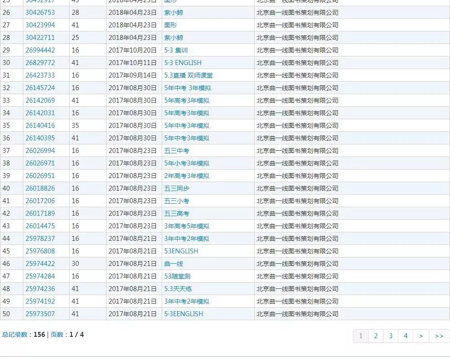Open registration number 26014475 link
Image resolution: width=450 pixels, height=357 pixels.
tap(40, 226)
